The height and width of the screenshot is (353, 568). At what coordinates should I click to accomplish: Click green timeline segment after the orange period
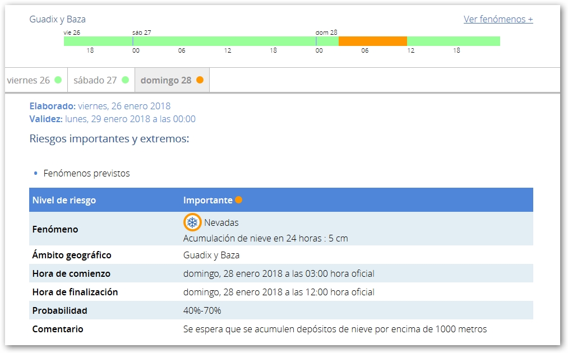click(453, 41)
